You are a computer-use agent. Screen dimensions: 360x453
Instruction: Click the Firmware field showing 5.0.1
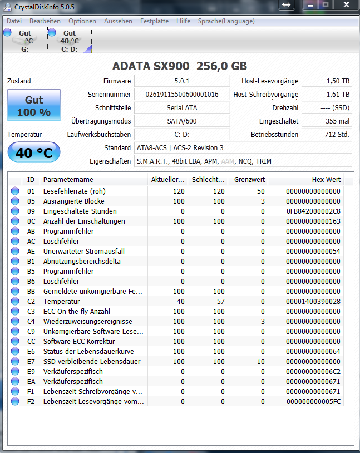(x=182, y=81)
